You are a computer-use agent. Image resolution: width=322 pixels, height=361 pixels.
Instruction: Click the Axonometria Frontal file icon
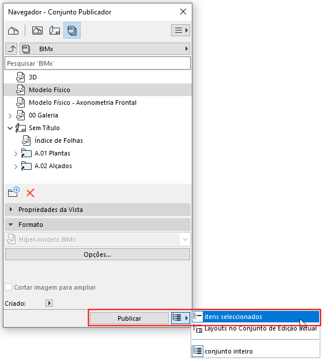click(21, 102)
